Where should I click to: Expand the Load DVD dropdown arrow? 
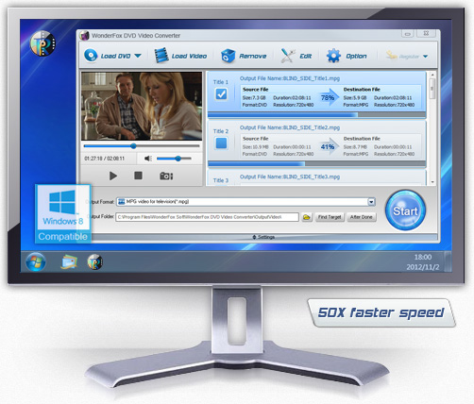(x=138, y=56)
